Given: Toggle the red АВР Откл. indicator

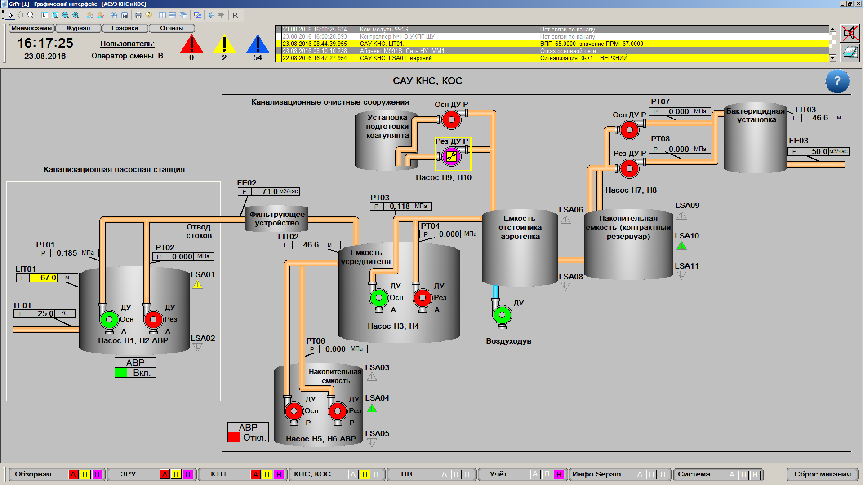Looking at the screenshot, I should point(234,437).
